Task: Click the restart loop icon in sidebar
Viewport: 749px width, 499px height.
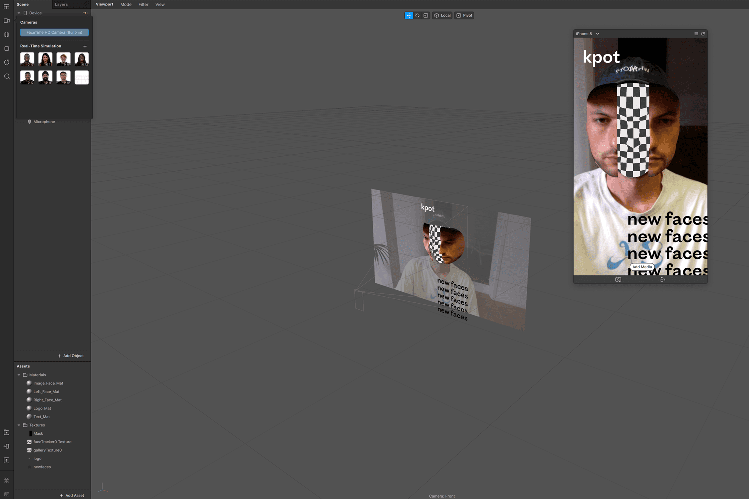Action: click(x=7, y=63)
